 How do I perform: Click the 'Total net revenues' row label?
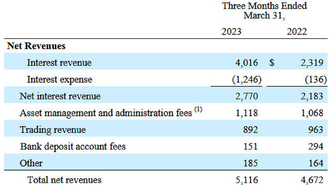(x=64, y=180)
